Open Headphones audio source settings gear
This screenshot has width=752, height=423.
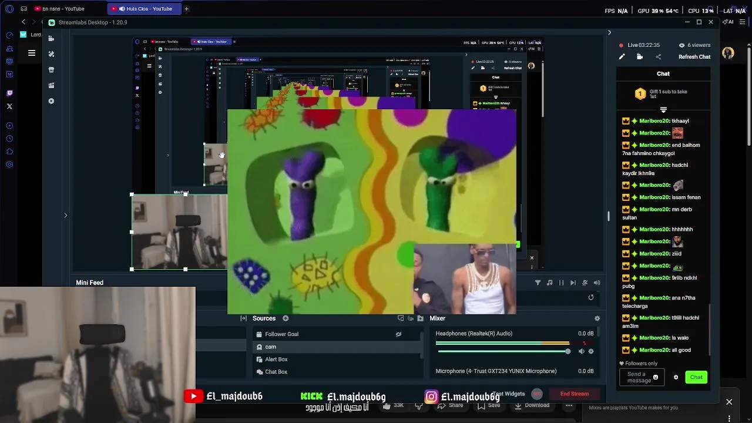tap(591, 351)
